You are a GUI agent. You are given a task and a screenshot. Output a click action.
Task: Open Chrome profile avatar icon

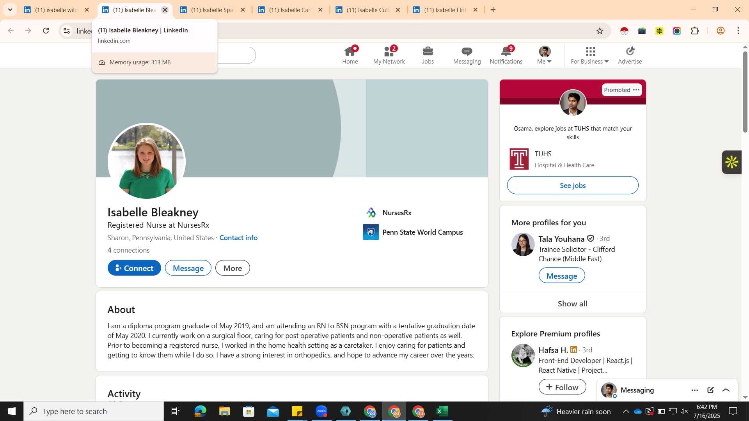point(721,31)
